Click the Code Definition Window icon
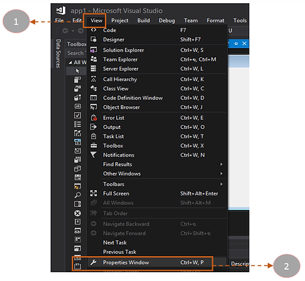This screenshot has width=305, height=281. (x=94, y=97)
